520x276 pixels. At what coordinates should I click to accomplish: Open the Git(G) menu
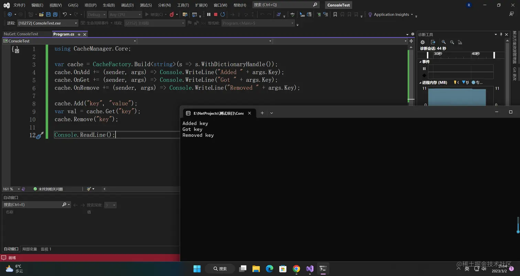[x=73, y=5]
